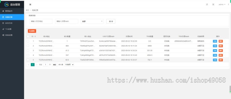231x99 pixels.
Task: Toggle fullscreen with the expand icon
Action: (x=213, y=5)
